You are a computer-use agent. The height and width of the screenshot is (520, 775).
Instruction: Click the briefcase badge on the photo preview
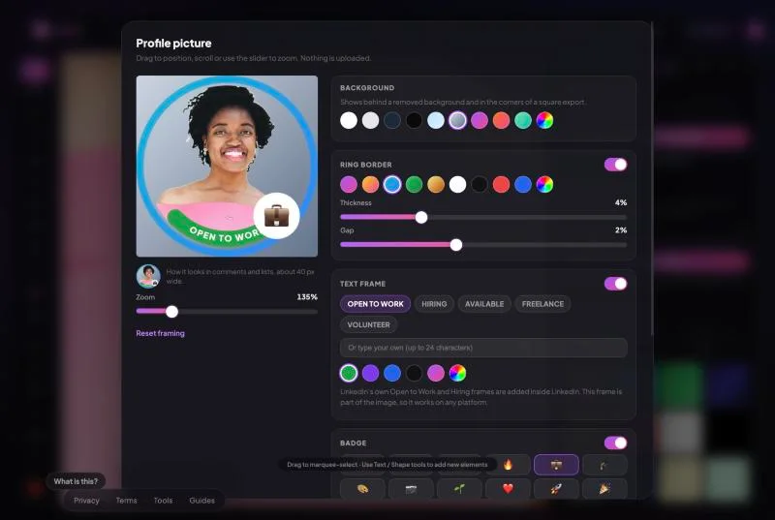click(276, 216)
